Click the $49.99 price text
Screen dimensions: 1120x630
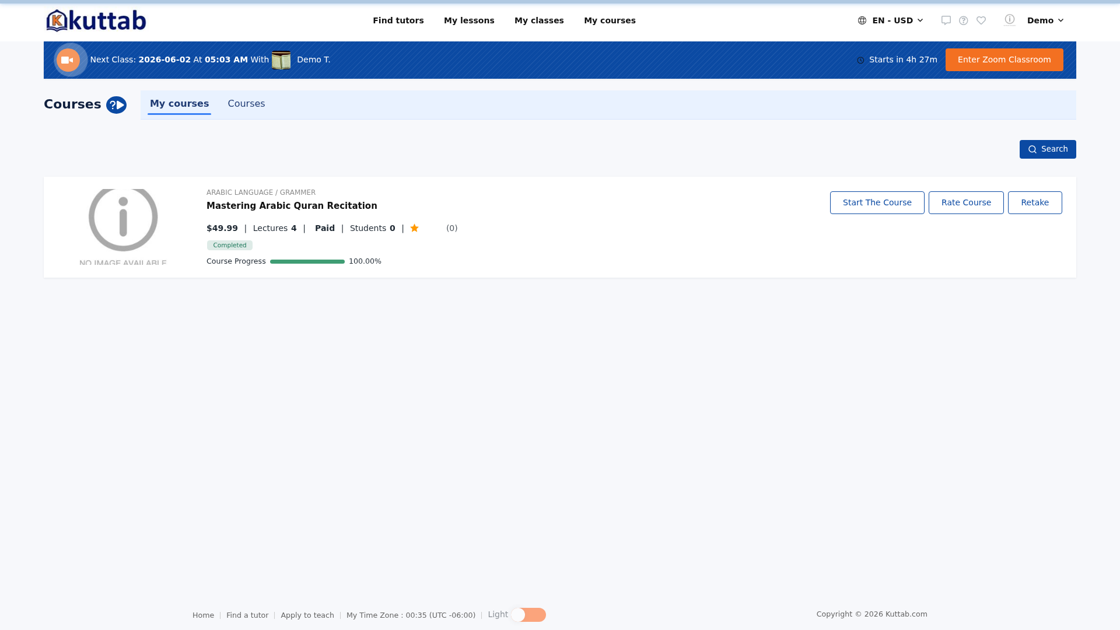(x=222, y=228)
